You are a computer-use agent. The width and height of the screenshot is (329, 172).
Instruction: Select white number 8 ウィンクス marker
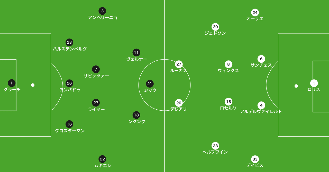click(229, 64)
